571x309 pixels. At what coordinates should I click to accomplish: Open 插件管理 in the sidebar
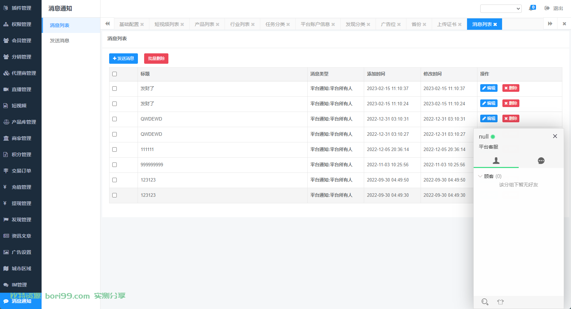pyautogui.click(x=21, y=8)
